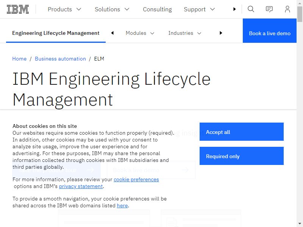The image size is (303, 227).
Task: Click the right arrow after Industries
Action: click(x=221, y=33)
